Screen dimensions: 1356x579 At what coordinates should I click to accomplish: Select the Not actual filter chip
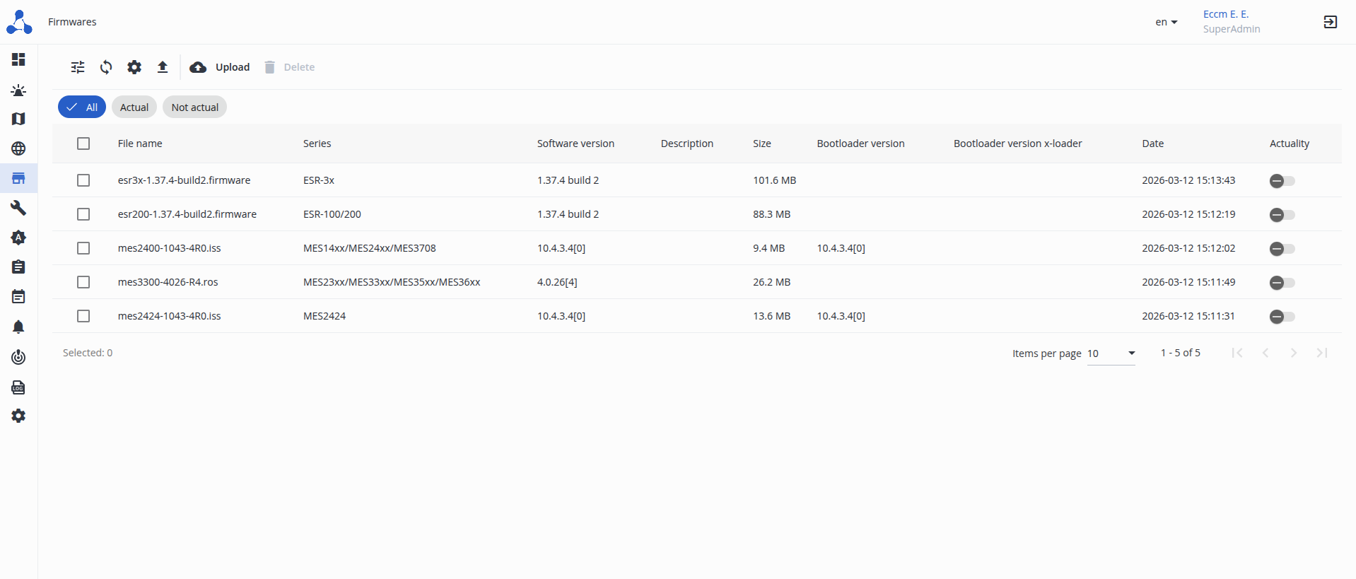click(194, 107)
